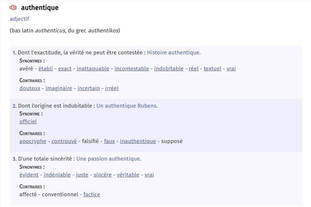Go to the "incertain" antonym entry
This screenshot has width=311, height=207.
(89, 88)
